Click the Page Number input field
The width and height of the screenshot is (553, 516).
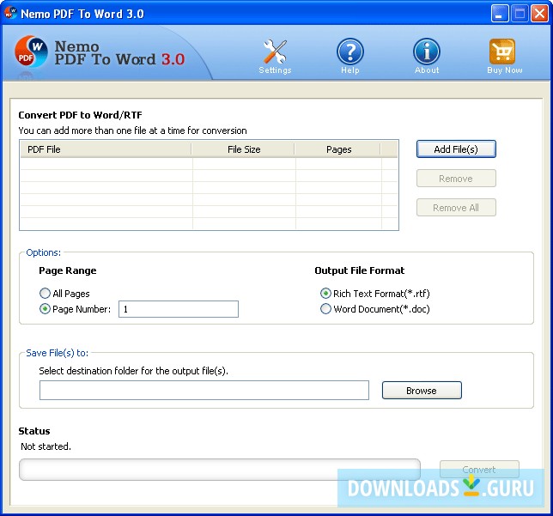click(x=179, y=309)
